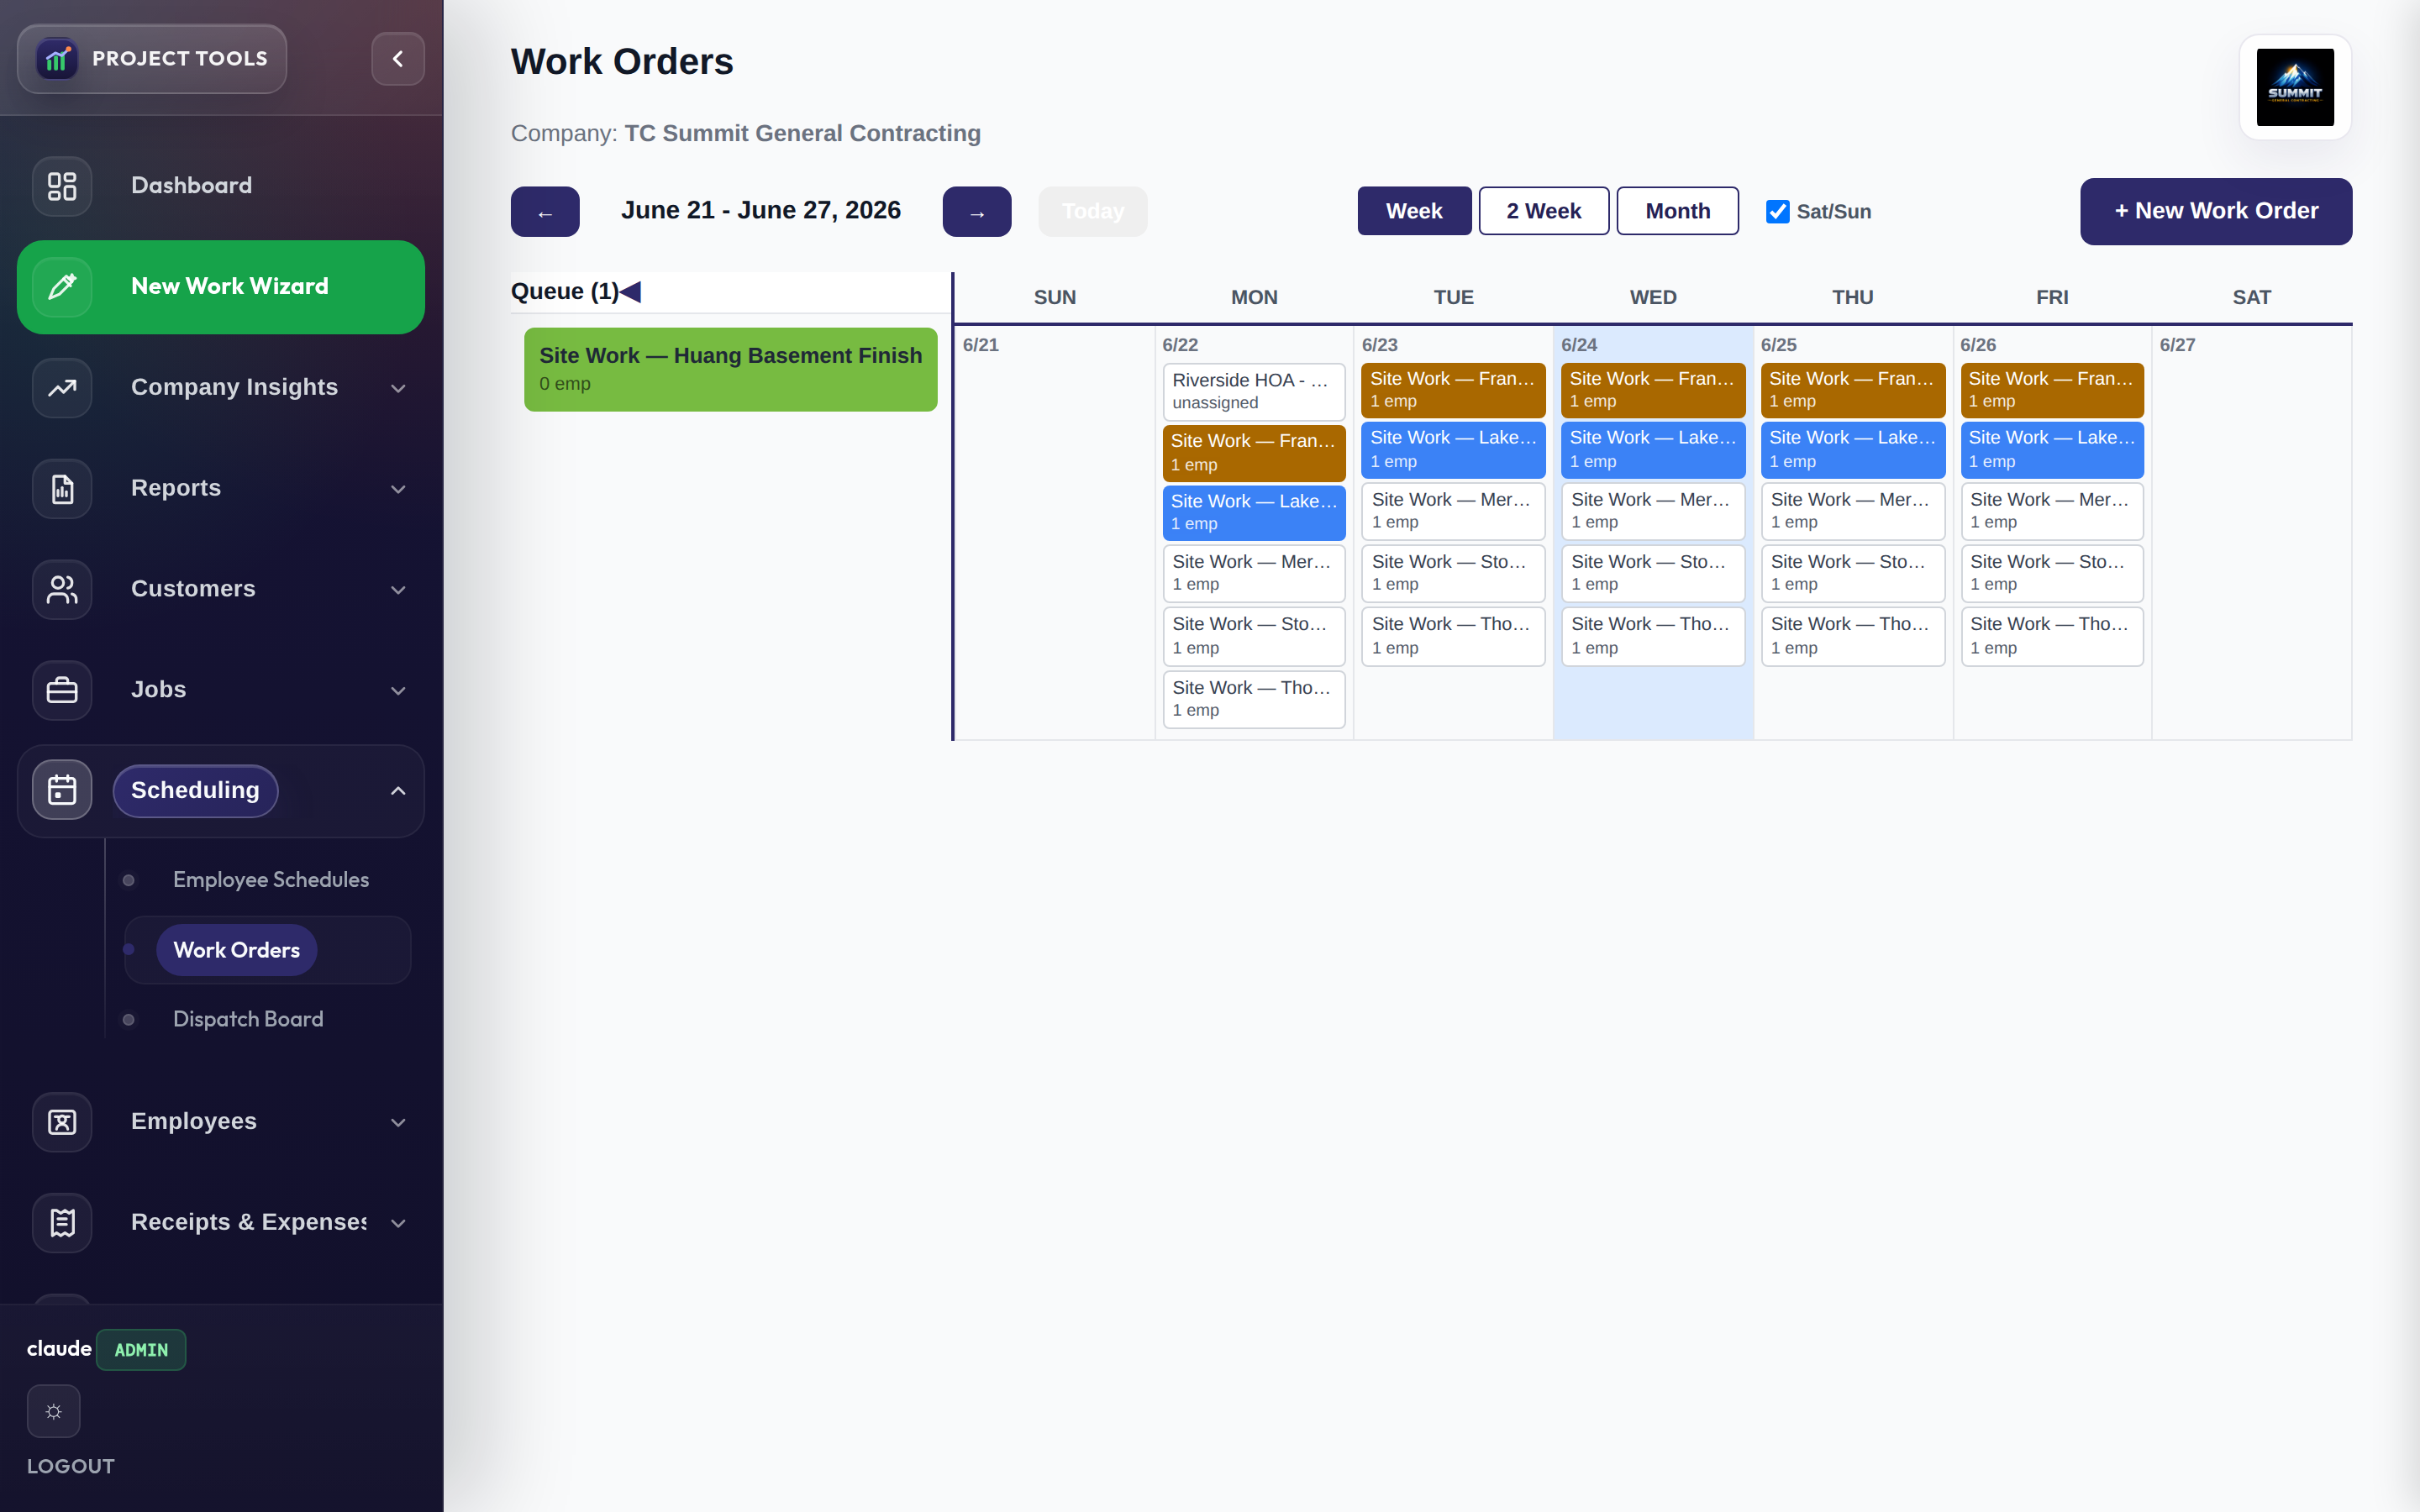Open Monday's orange Site Work Fran order

(x=1254, y=452)
